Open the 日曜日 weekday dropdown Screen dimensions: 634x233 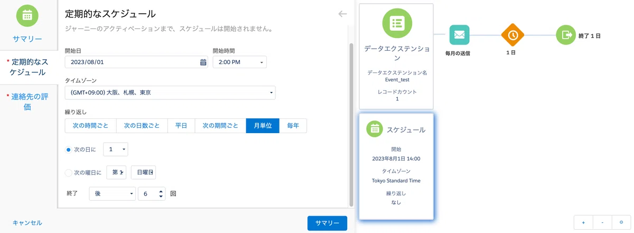(x=143, y=172)
